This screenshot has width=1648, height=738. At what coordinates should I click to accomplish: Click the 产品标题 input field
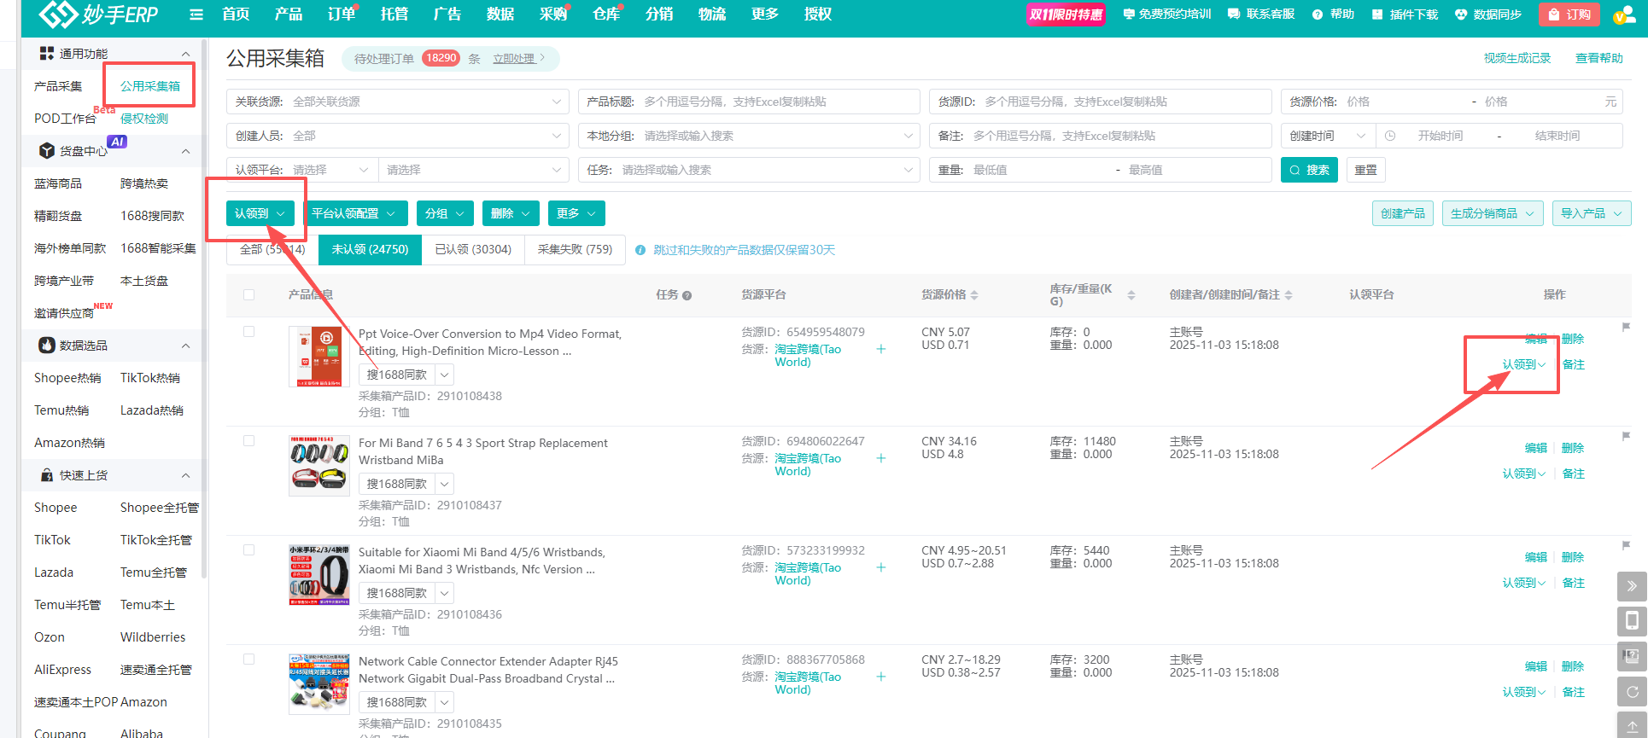[x=777, y=102]
